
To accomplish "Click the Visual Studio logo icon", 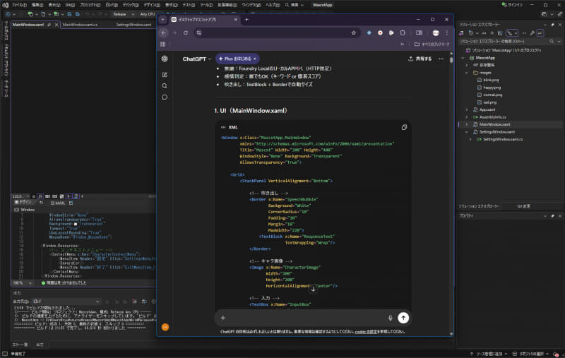I will 6,5.
